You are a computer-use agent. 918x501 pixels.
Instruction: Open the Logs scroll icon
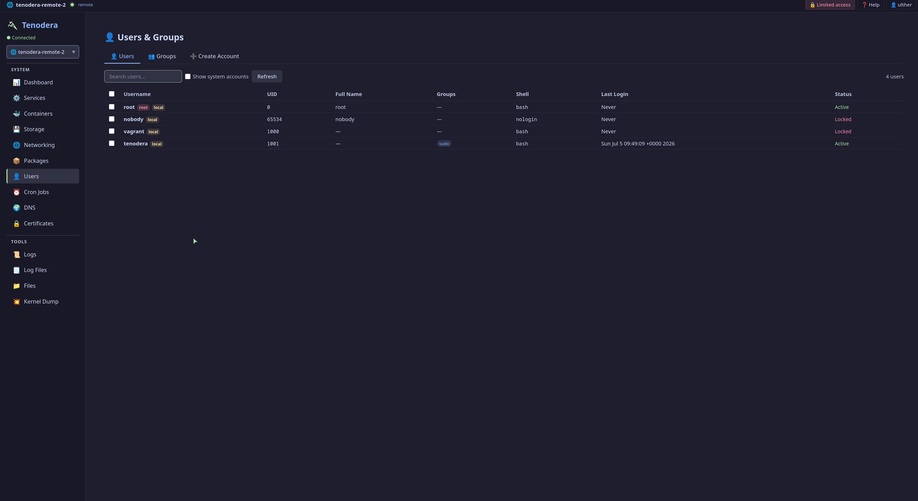[x=16, y=254]
